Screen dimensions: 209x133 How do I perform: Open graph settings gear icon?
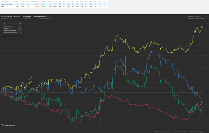point(207,17)
